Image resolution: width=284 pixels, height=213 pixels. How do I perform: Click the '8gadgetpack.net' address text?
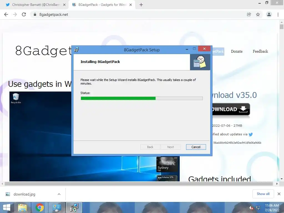[x=54, y=14]
